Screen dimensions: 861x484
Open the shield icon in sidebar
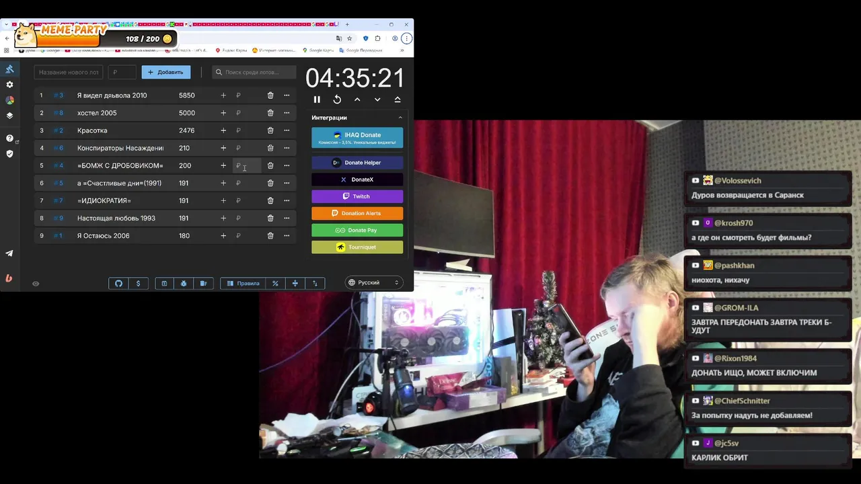(9, 154)
